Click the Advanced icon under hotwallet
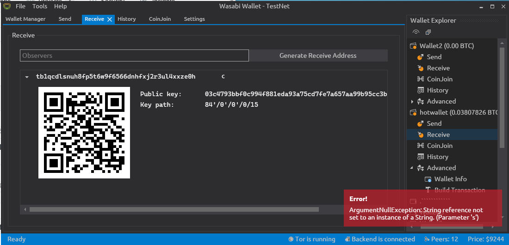Screen dimensions: 509x245 tap(420, 168)
